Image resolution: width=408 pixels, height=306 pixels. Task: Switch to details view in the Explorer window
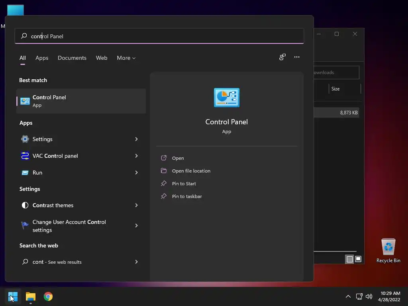(349, 259)
